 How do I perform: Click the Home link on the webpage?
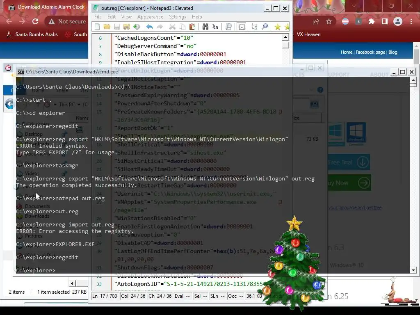(x=346, y=52)
